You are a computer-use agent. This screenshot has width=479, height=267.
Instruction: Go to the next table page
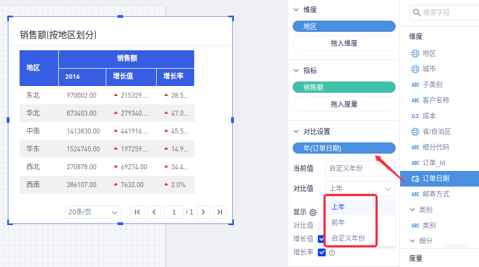[204, 212]
